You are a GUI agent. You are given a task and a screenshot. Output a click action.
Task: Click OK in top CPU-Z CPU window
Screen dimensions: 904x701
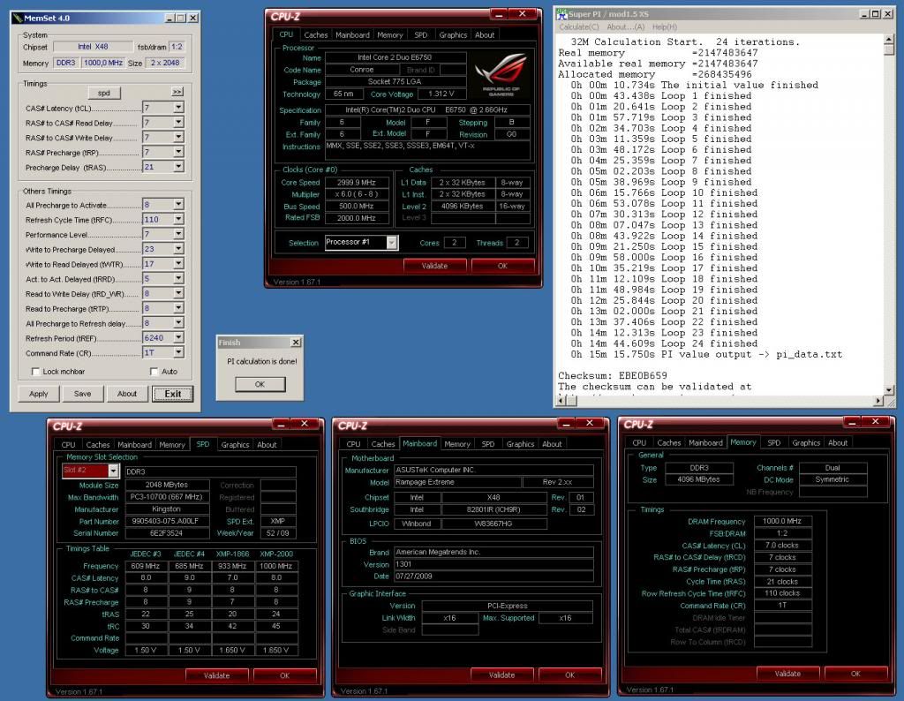tap(502, 266)
